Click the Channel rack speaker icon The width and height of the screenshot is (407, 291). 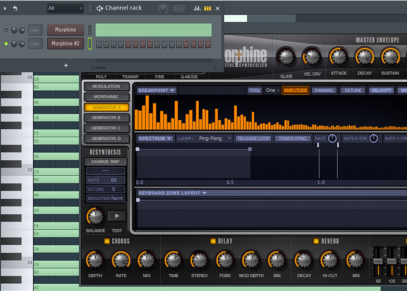click(100, 8)
